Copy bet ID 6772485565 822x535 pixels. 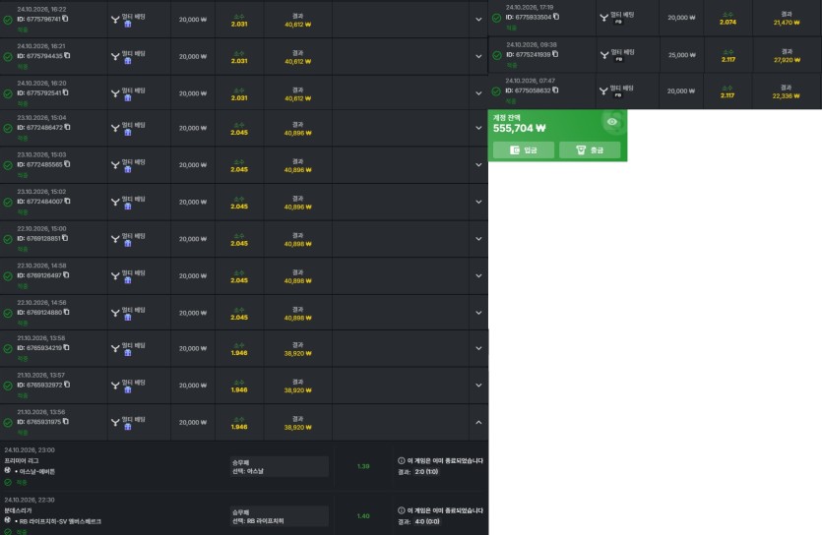coord(67,164)
